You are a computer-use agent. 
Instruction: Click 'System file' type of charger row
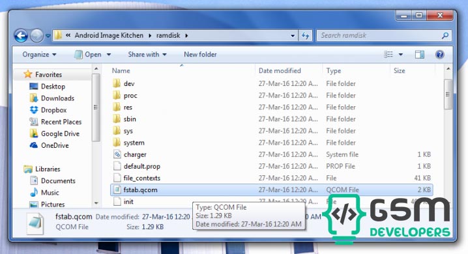[x=342, y=154]
